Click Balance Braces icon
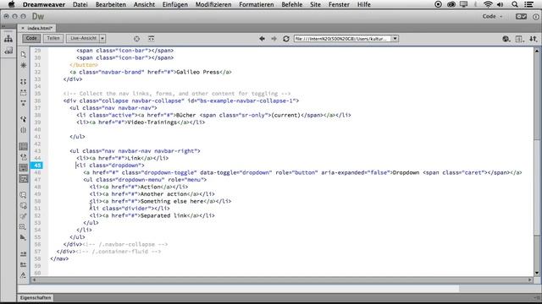 click(x=24, y=130)
